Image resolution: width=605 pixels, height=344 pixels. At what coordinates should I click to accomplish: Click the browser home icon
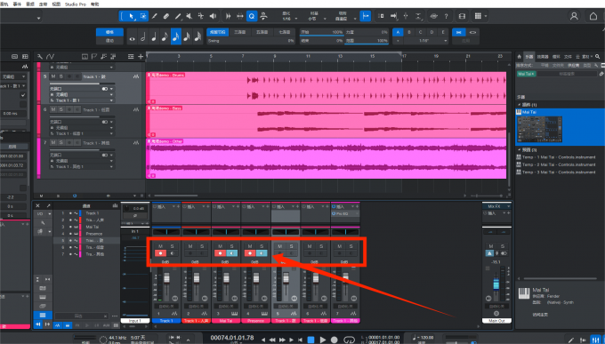520,57
